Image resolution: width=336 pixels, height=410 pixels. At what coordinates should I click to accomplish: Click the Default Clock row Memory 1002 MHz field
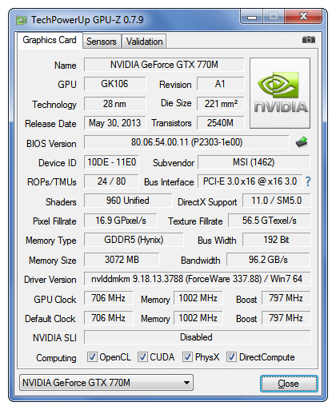[198, 318]
